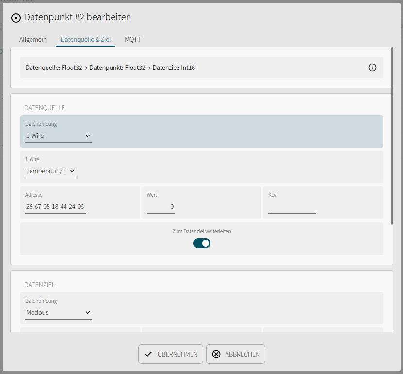403x374 pixels.
Task: Click the ÜBERNEHMEN button
Action: pyautogui.click(x=171, y=354)
